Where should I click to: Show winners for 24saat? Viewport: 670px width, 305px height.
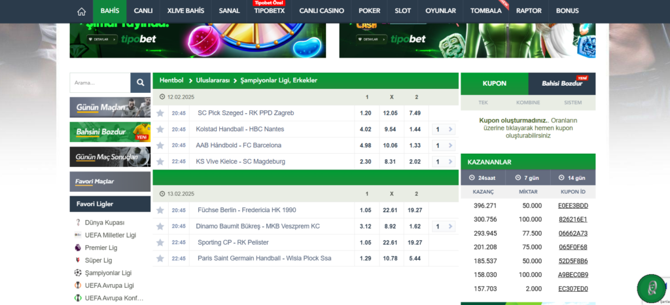pyautogui.click(x=483, y=178)
